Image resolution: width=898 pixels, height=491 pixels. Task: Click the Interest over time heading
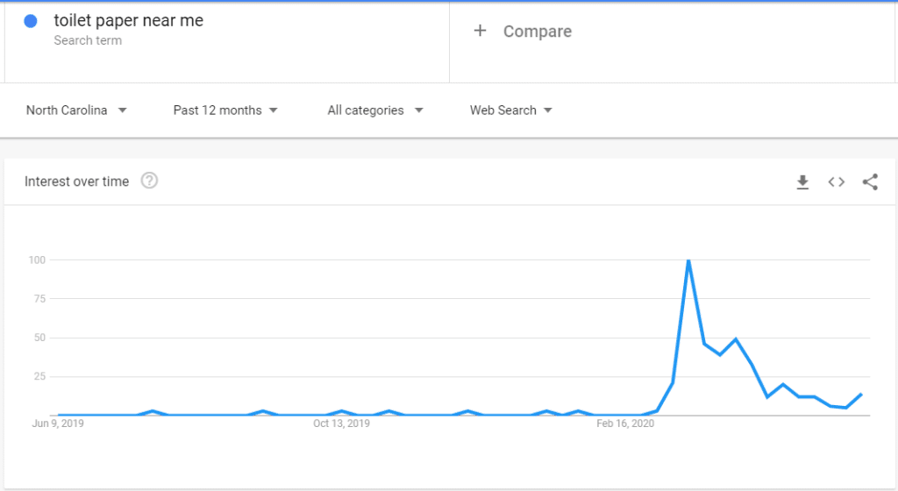click(x=77, y=181)
